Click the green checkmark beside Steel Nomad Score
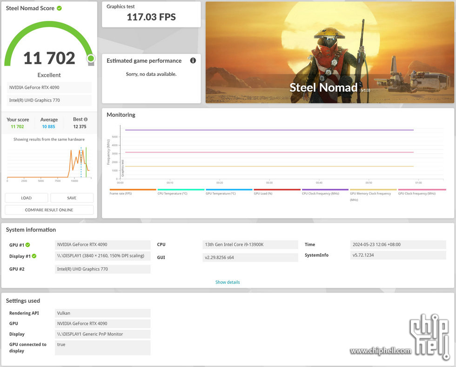This screenshot has height=367, width=456. 60,8
